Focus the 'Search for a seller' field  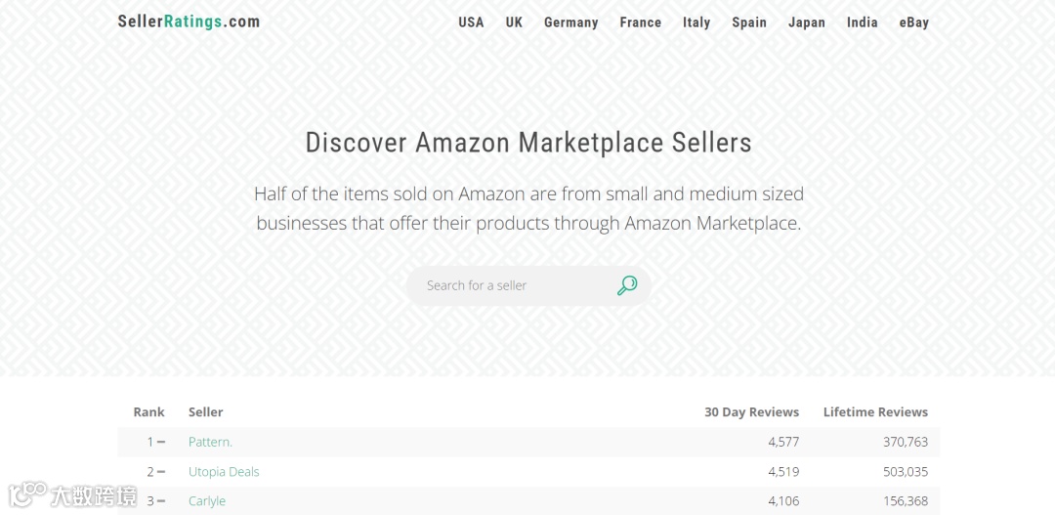click(x=513, y=285)
